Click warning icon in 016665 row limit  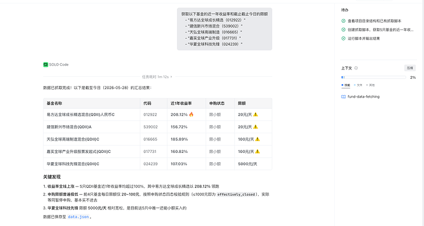coord(257,139)
